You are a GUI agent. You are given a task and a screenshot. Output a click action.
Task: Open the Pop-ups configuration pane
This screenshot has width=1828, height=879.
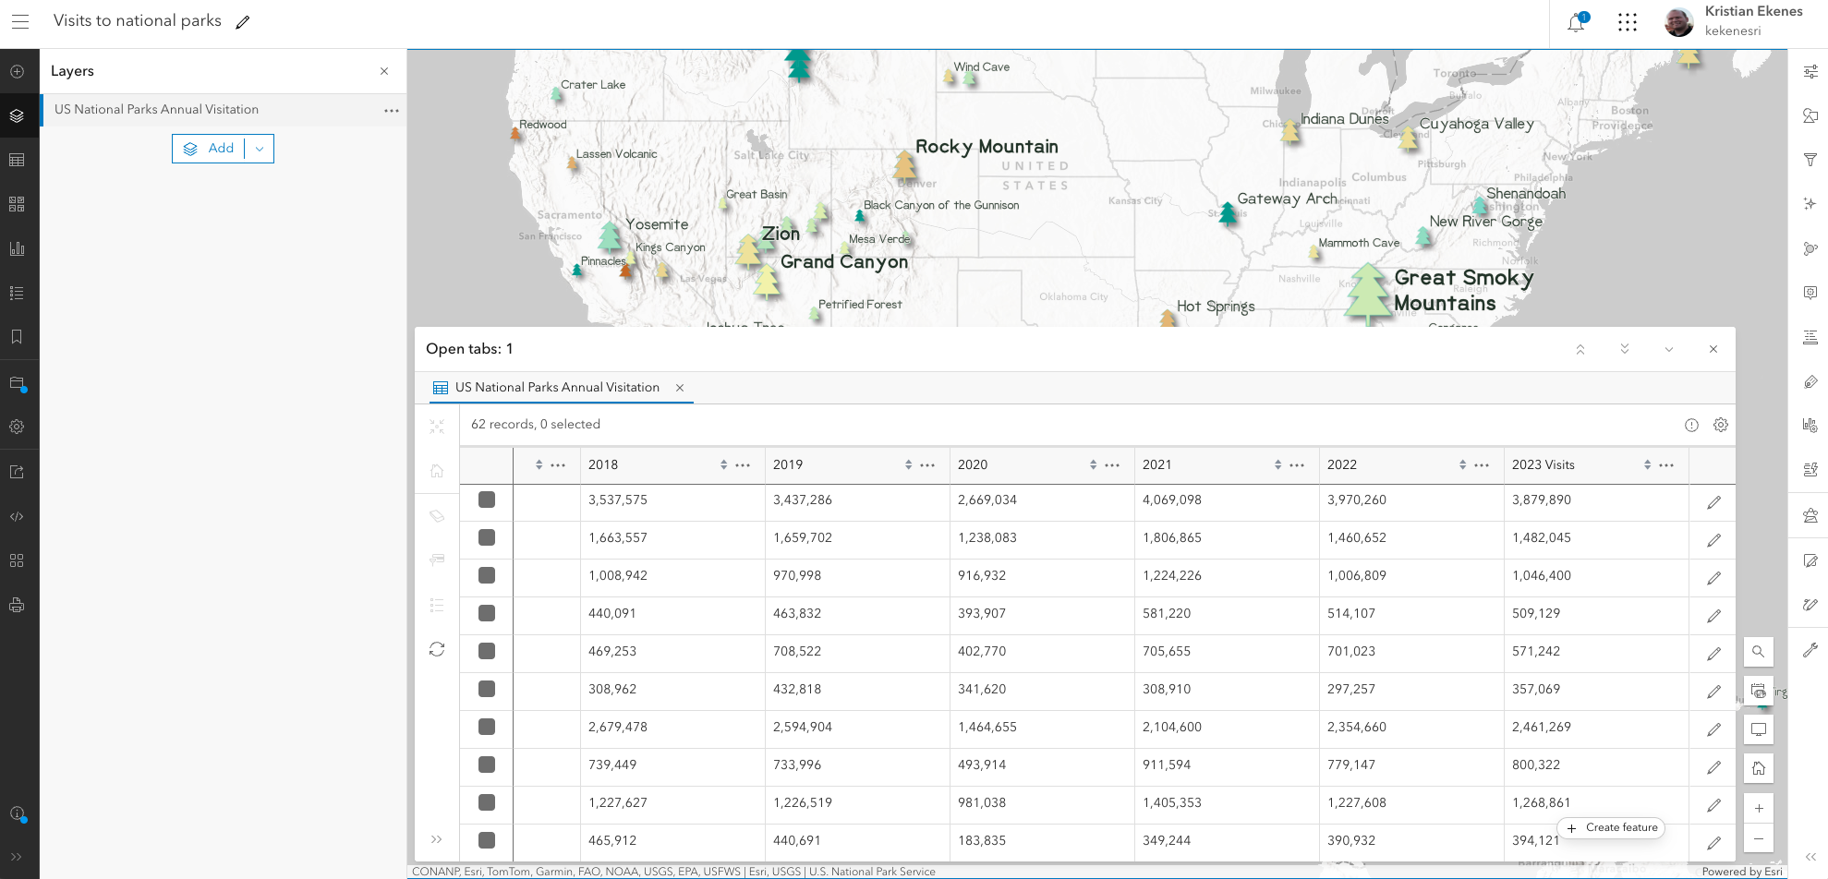point(1810,292)
